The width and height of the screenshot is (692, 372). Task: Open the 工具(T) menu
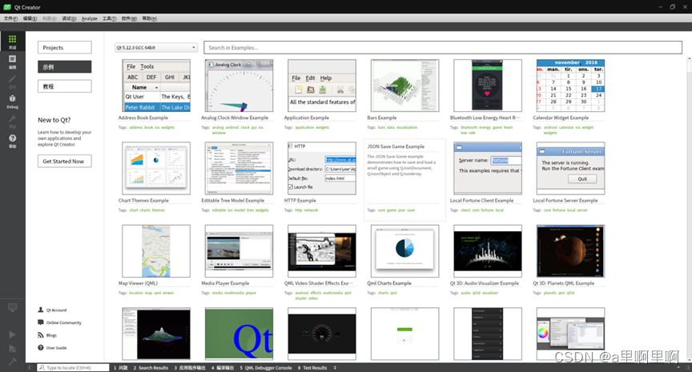110,18
